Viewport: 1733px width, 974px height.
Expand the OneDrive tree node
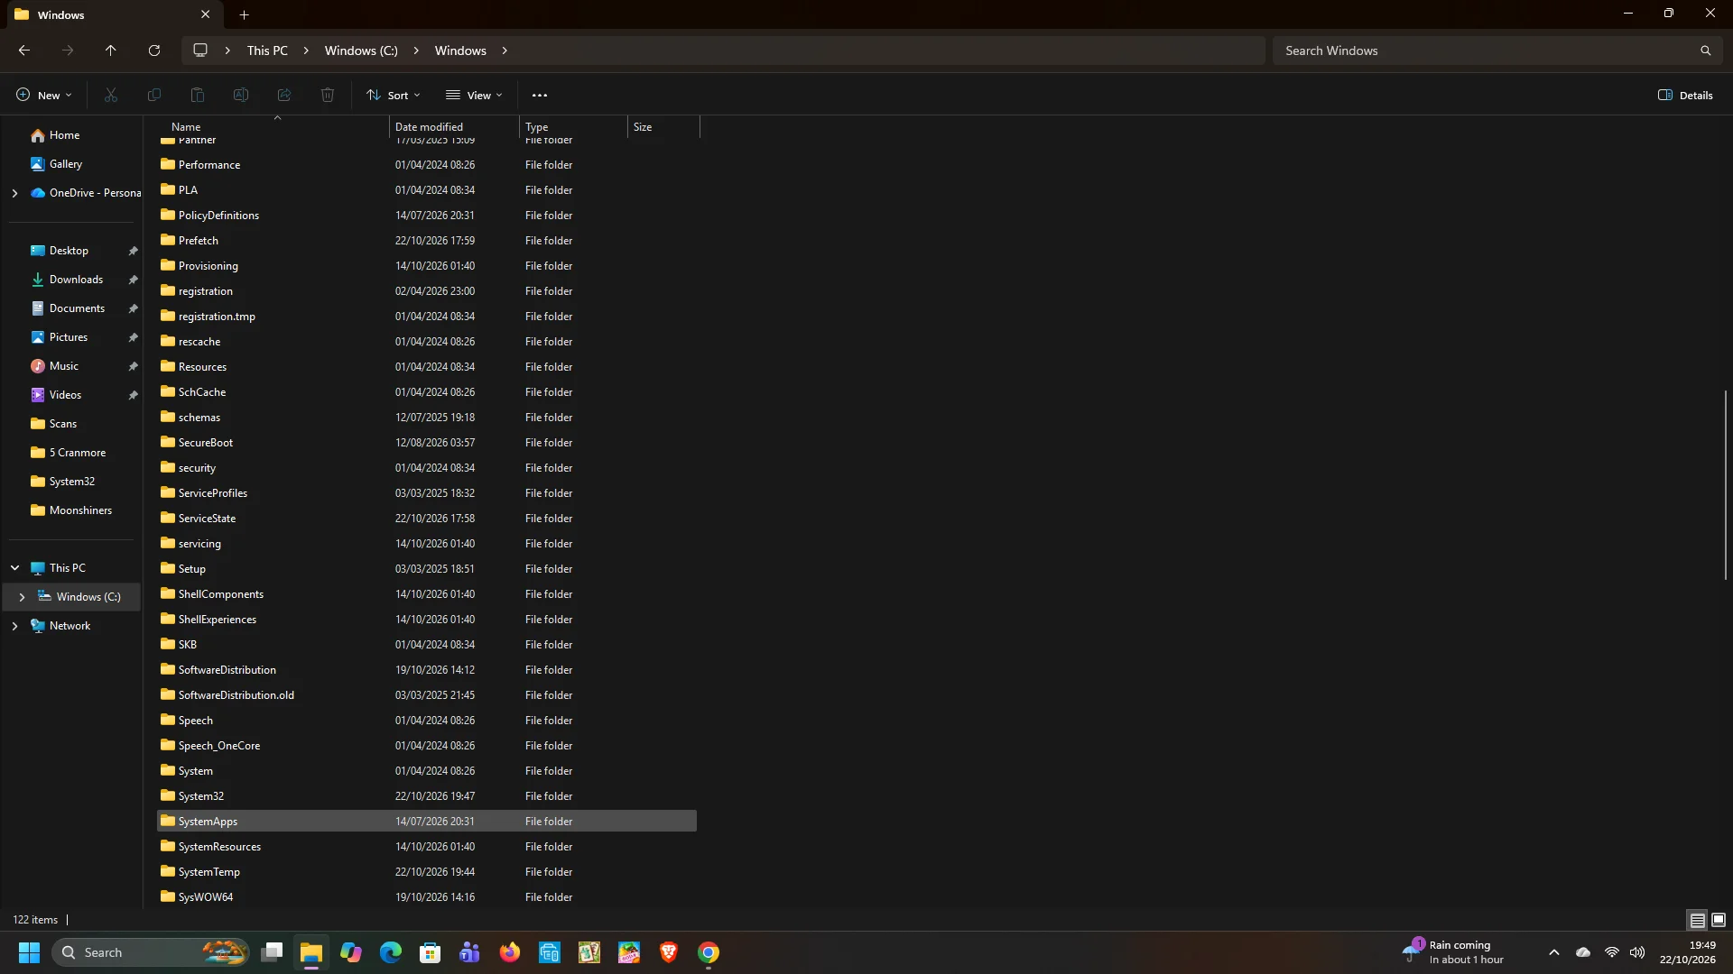point(14,193)
